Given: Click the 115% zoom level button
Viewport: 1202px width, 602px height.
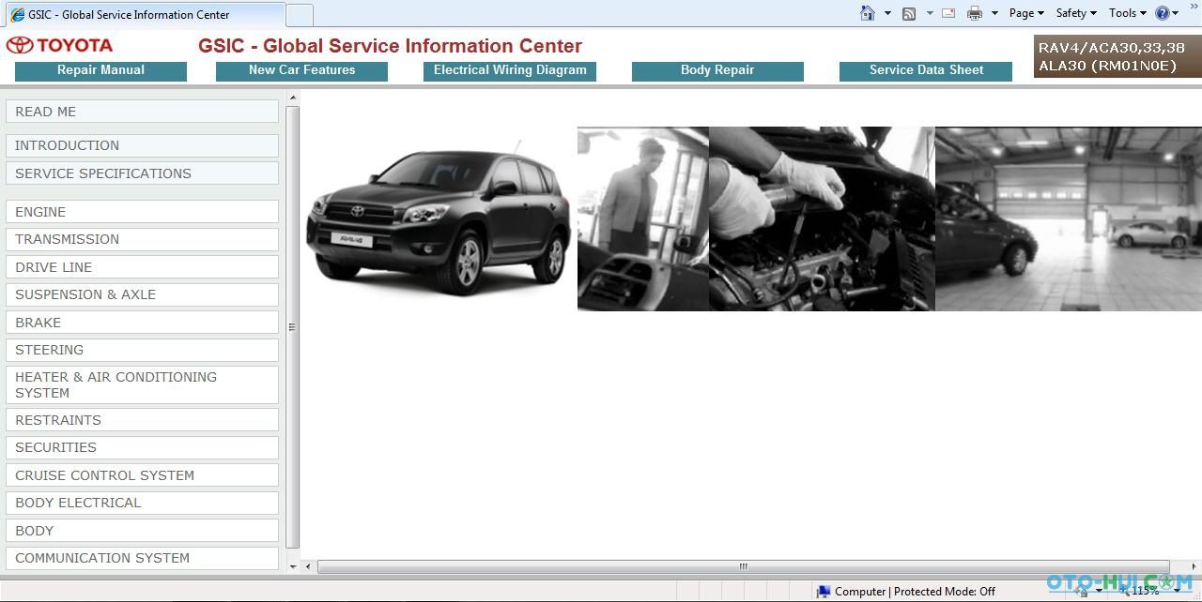Looking at the screenshot, I should tap(1139, 592).
